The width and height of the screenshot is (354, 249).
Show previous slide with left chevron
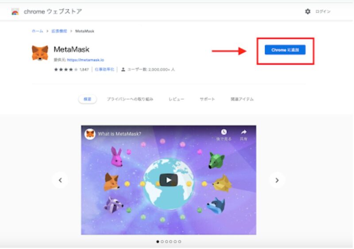(x=60, y=180)
